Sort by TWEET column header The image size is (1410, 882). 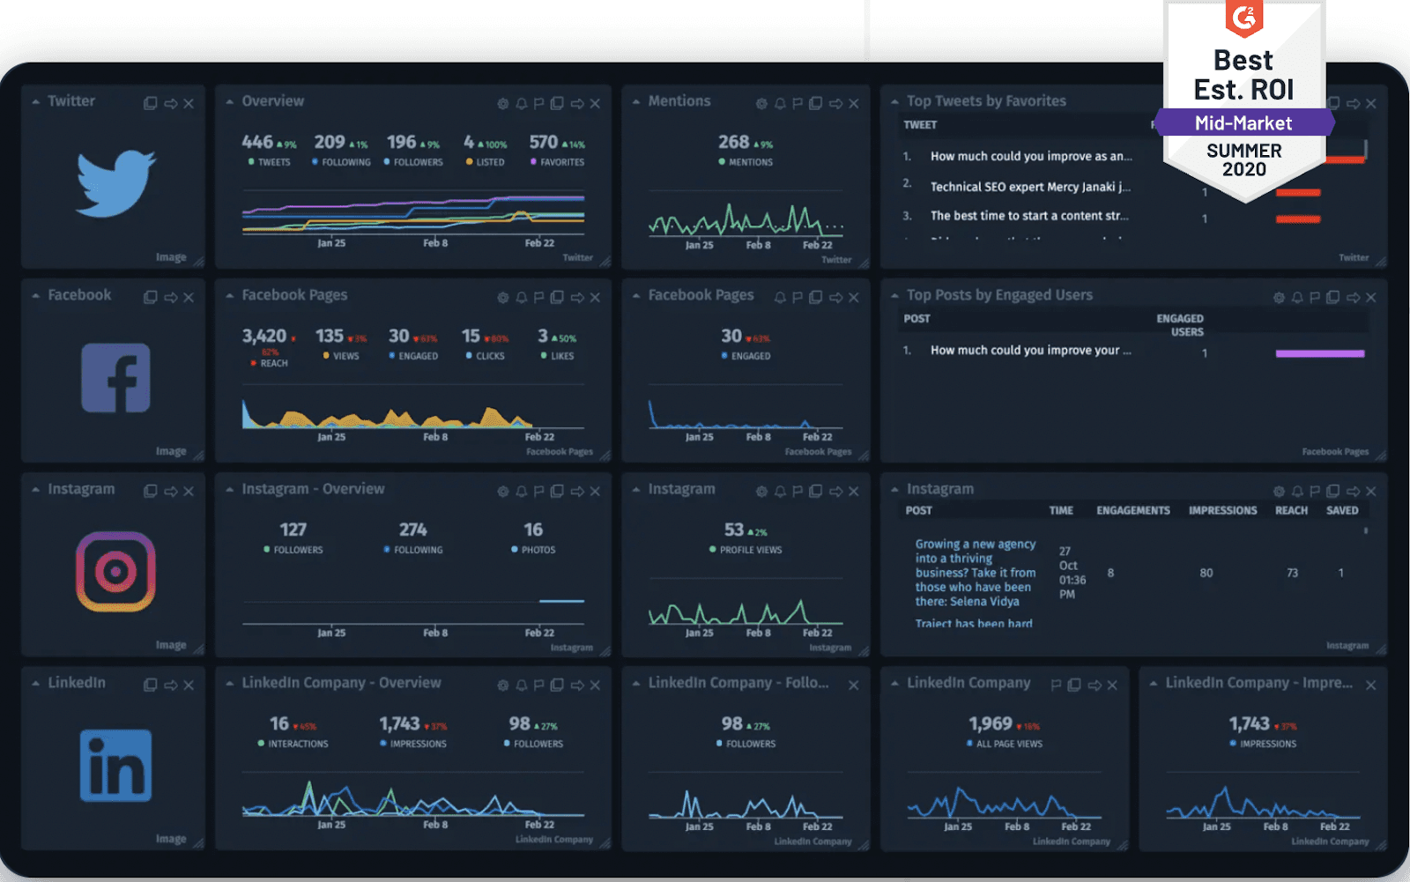tap(920, 125)
